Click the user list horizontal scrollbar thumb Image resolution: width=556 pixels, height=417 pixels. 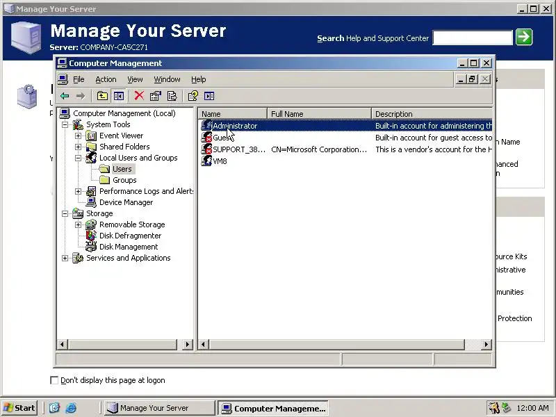tap(337, 344)
